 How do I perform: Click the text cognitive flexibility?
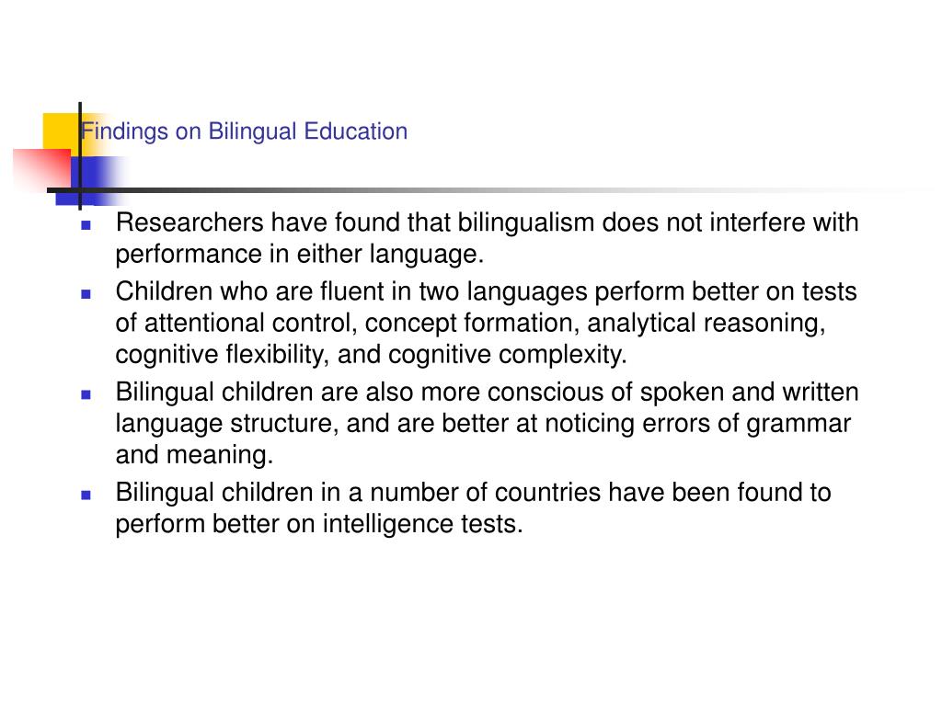(x=222, y=355)
